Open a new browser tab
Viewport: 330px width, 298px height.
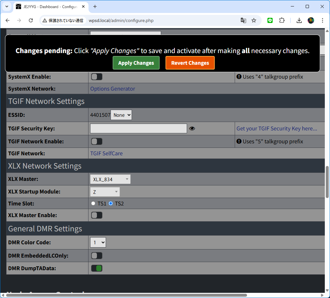pos(95,6)
